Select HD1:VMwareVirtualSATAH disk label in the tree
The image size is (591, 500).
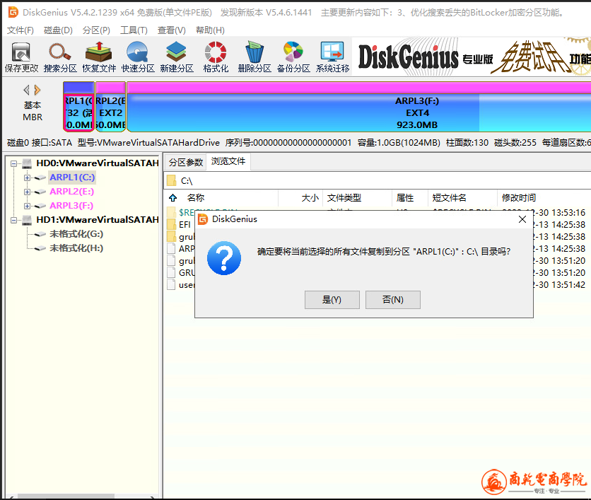(98, 220)
